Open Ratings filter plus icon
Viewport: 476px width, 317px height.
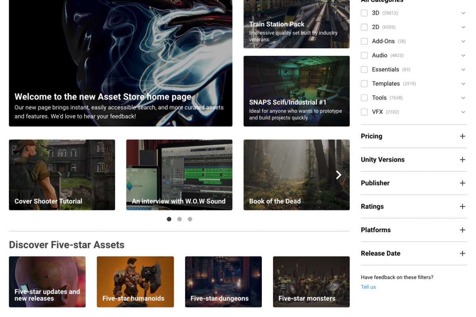pos(463,206)
